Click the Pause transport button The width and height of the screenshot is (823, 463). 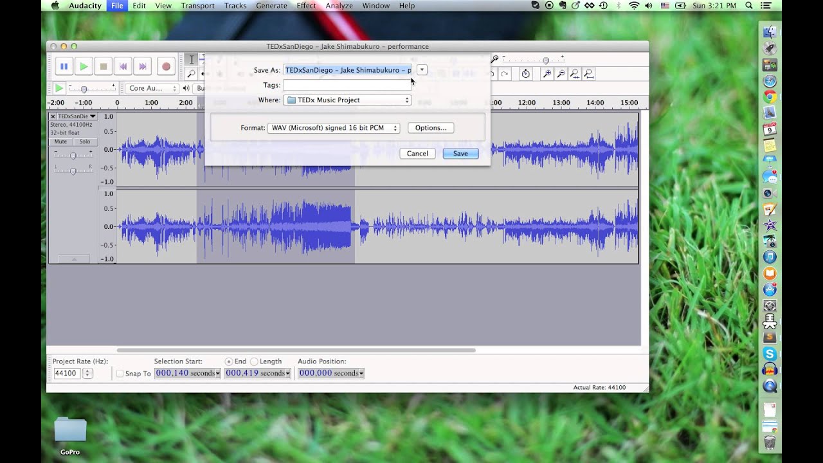pos(64,66)
